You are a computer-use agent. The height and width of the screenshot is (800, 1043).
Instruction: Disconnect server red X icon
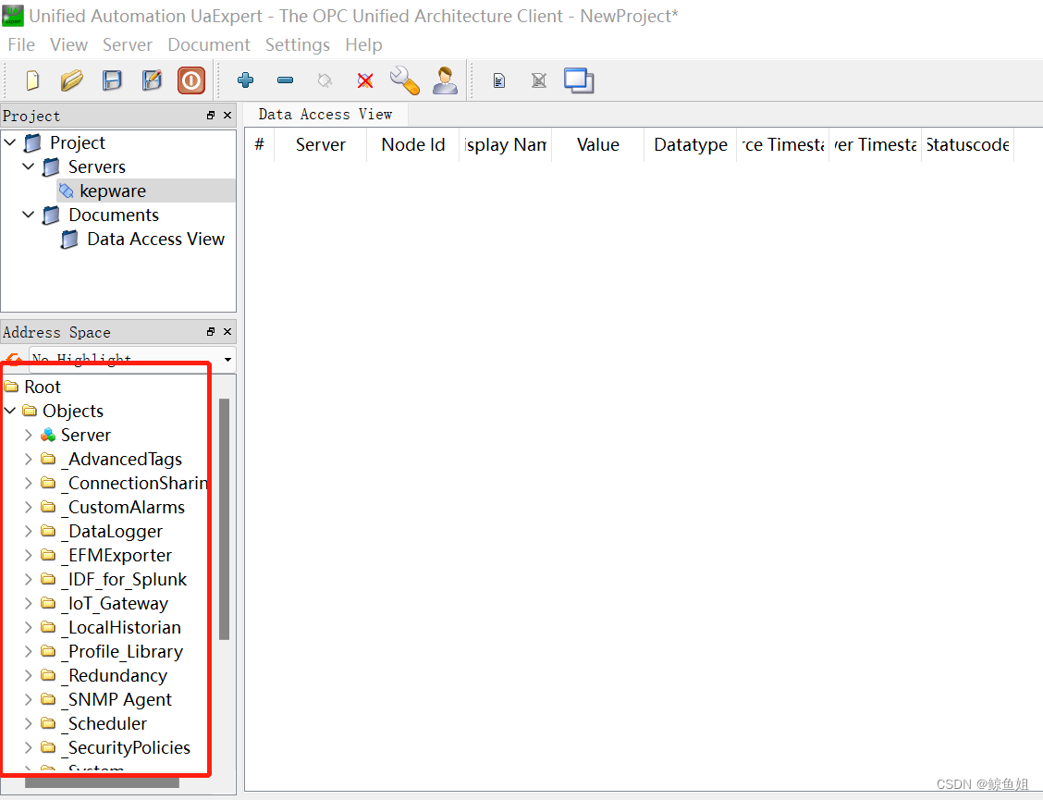click(x=364, y=80)
